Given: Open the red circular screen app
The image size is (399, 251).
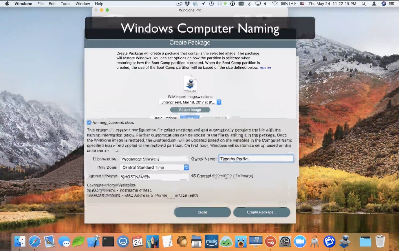Looking at the screenshot, I should [x=270, y=241].
